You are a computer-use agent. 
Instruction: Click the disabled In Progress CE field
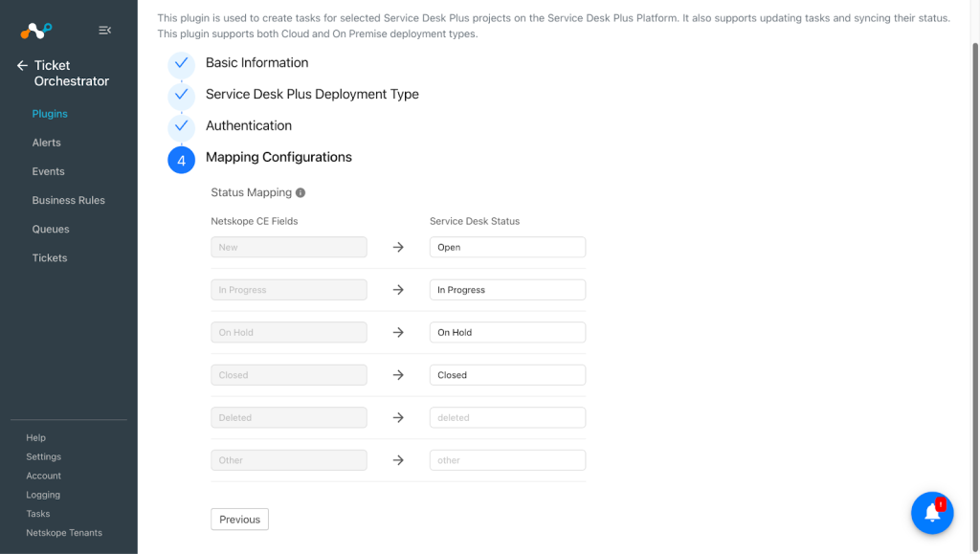(289, 289)
